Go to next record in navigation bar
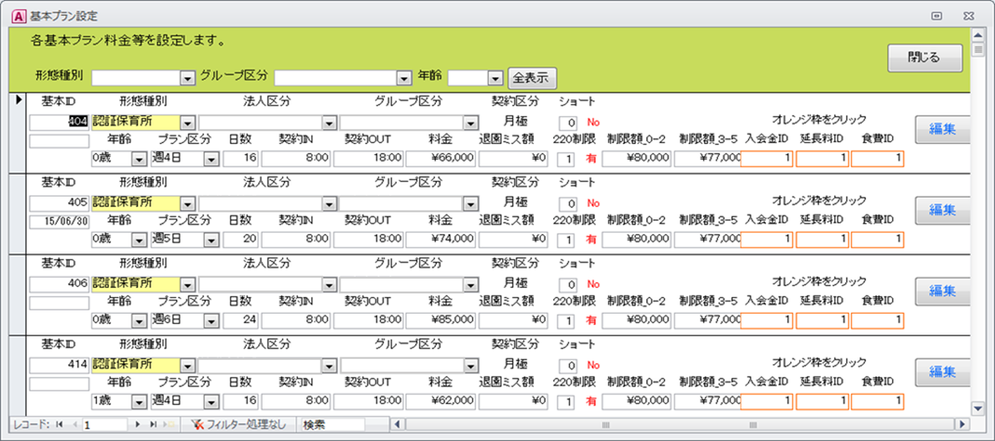 [139, 425]
